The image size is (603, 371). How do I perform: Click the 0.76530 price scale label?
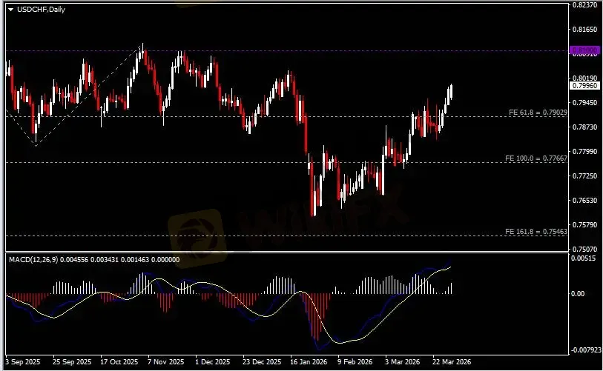(x=584, y=200)
